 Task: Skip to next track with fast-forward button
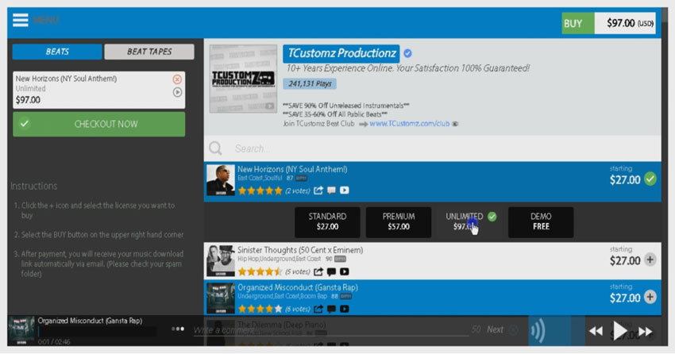click(646, 331)
